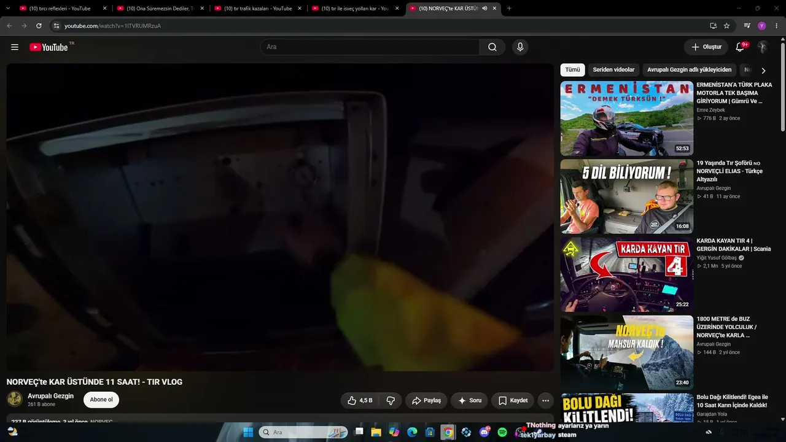Open 'Bolu Dağı Kilitlendi!' video title
This screenshot has width=786, height=442.
coord(733,401)
